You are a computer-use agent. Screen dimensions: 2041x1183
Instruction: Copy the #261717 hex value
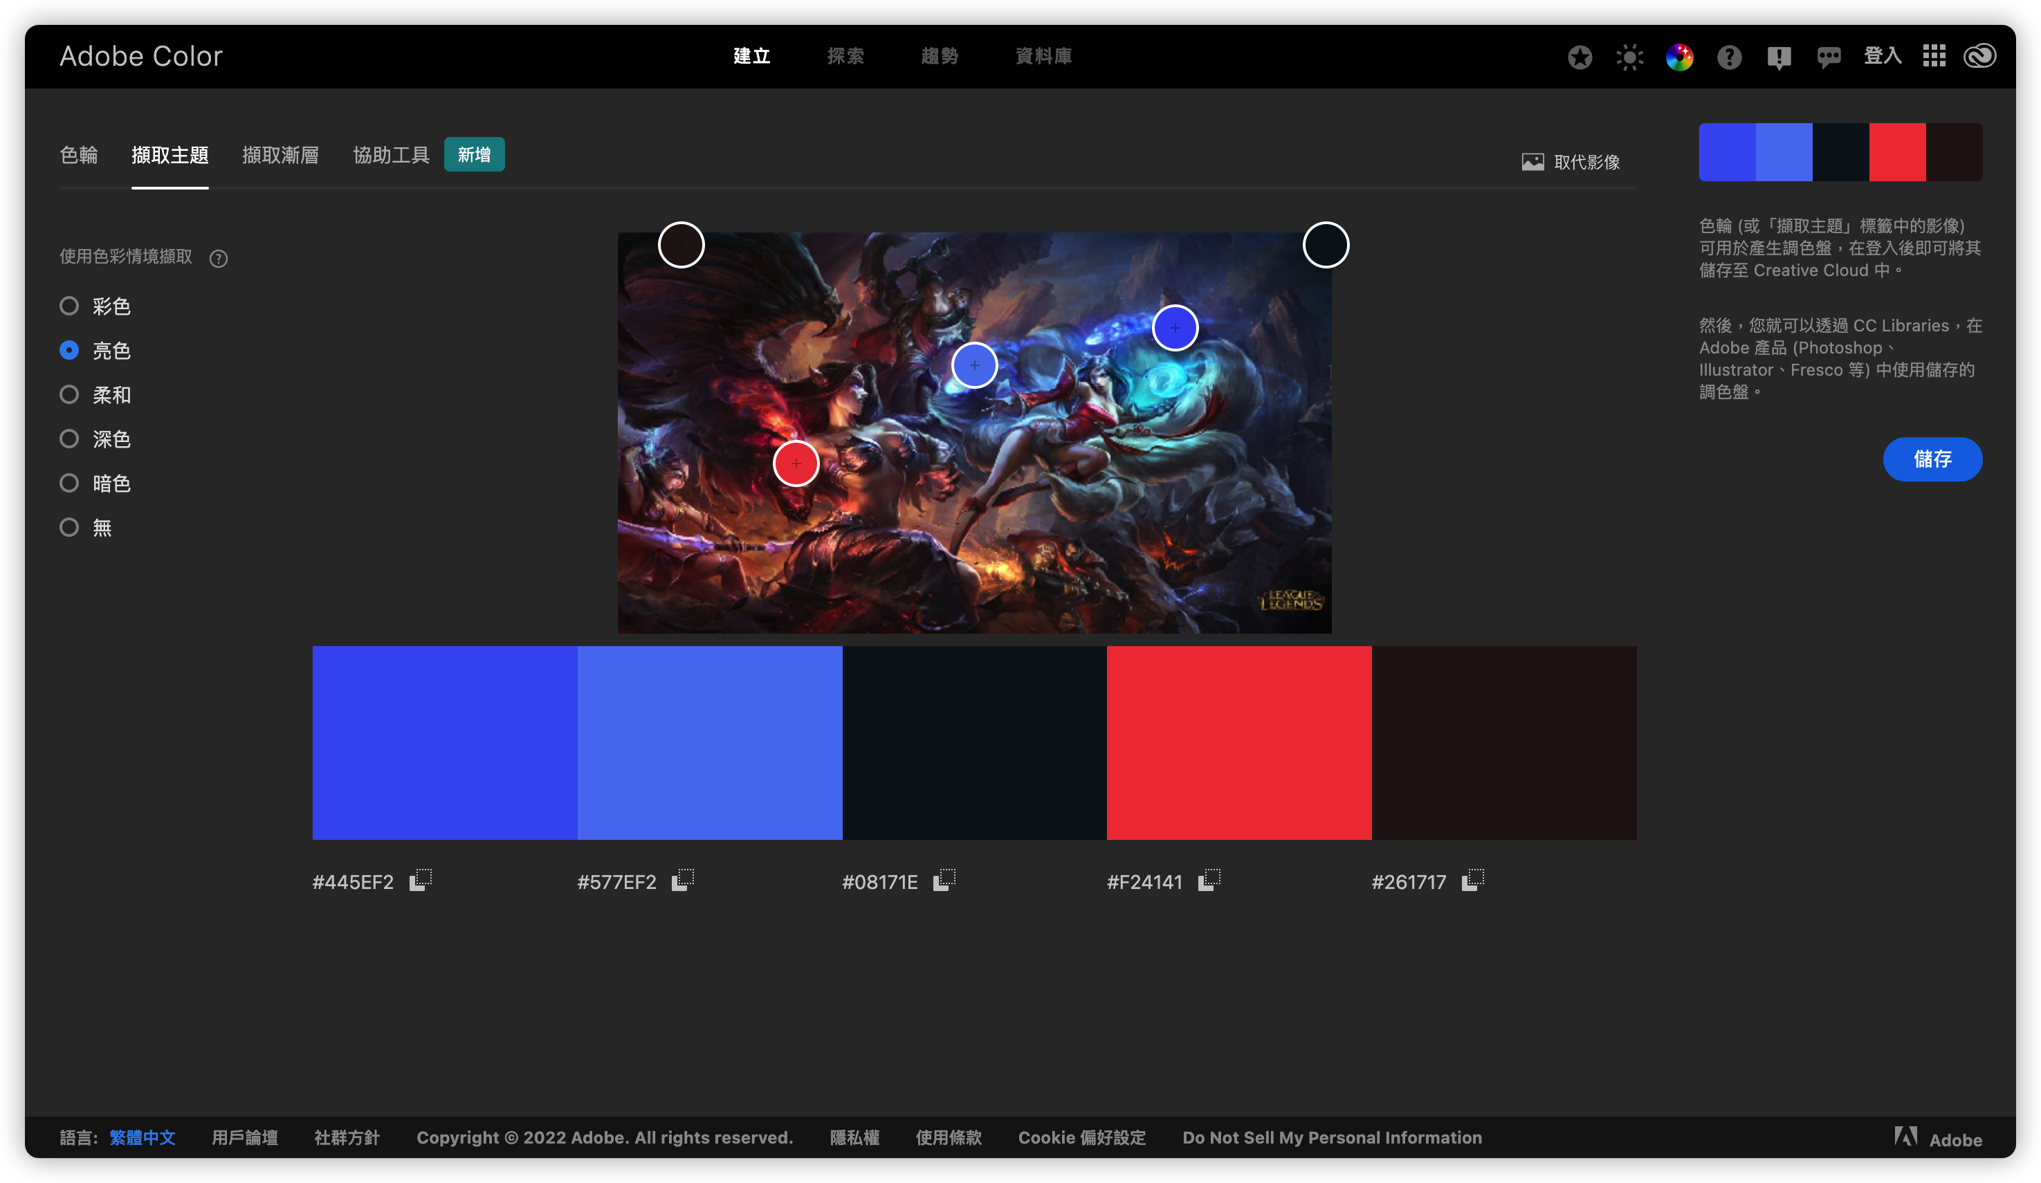[x=1473, y=880]
